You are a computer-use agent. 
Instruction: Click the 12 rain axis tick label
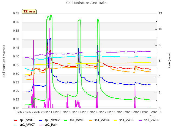pyautogui.click(x=160, y=14)
